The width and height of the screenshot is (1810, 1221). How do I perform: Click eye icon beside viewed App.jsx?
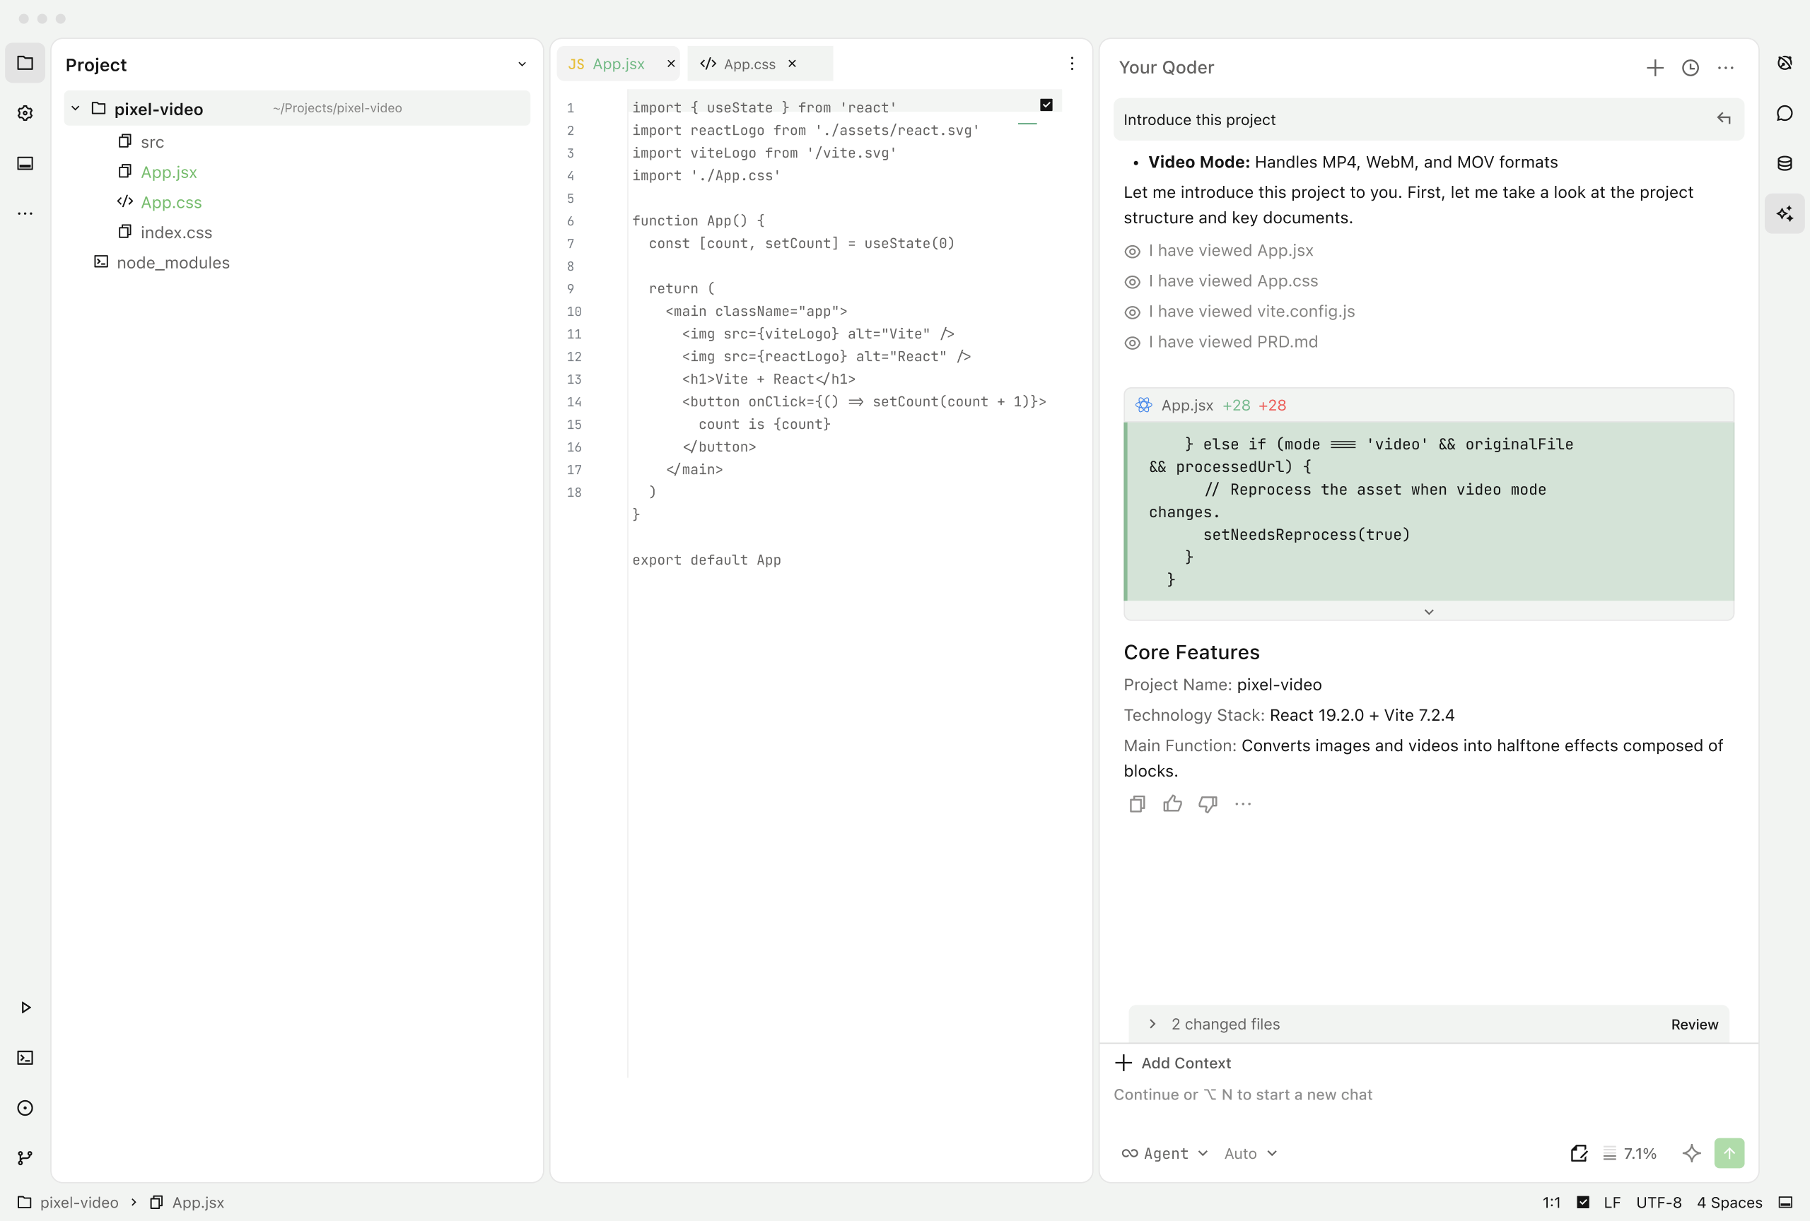(x=1133, y=252)
